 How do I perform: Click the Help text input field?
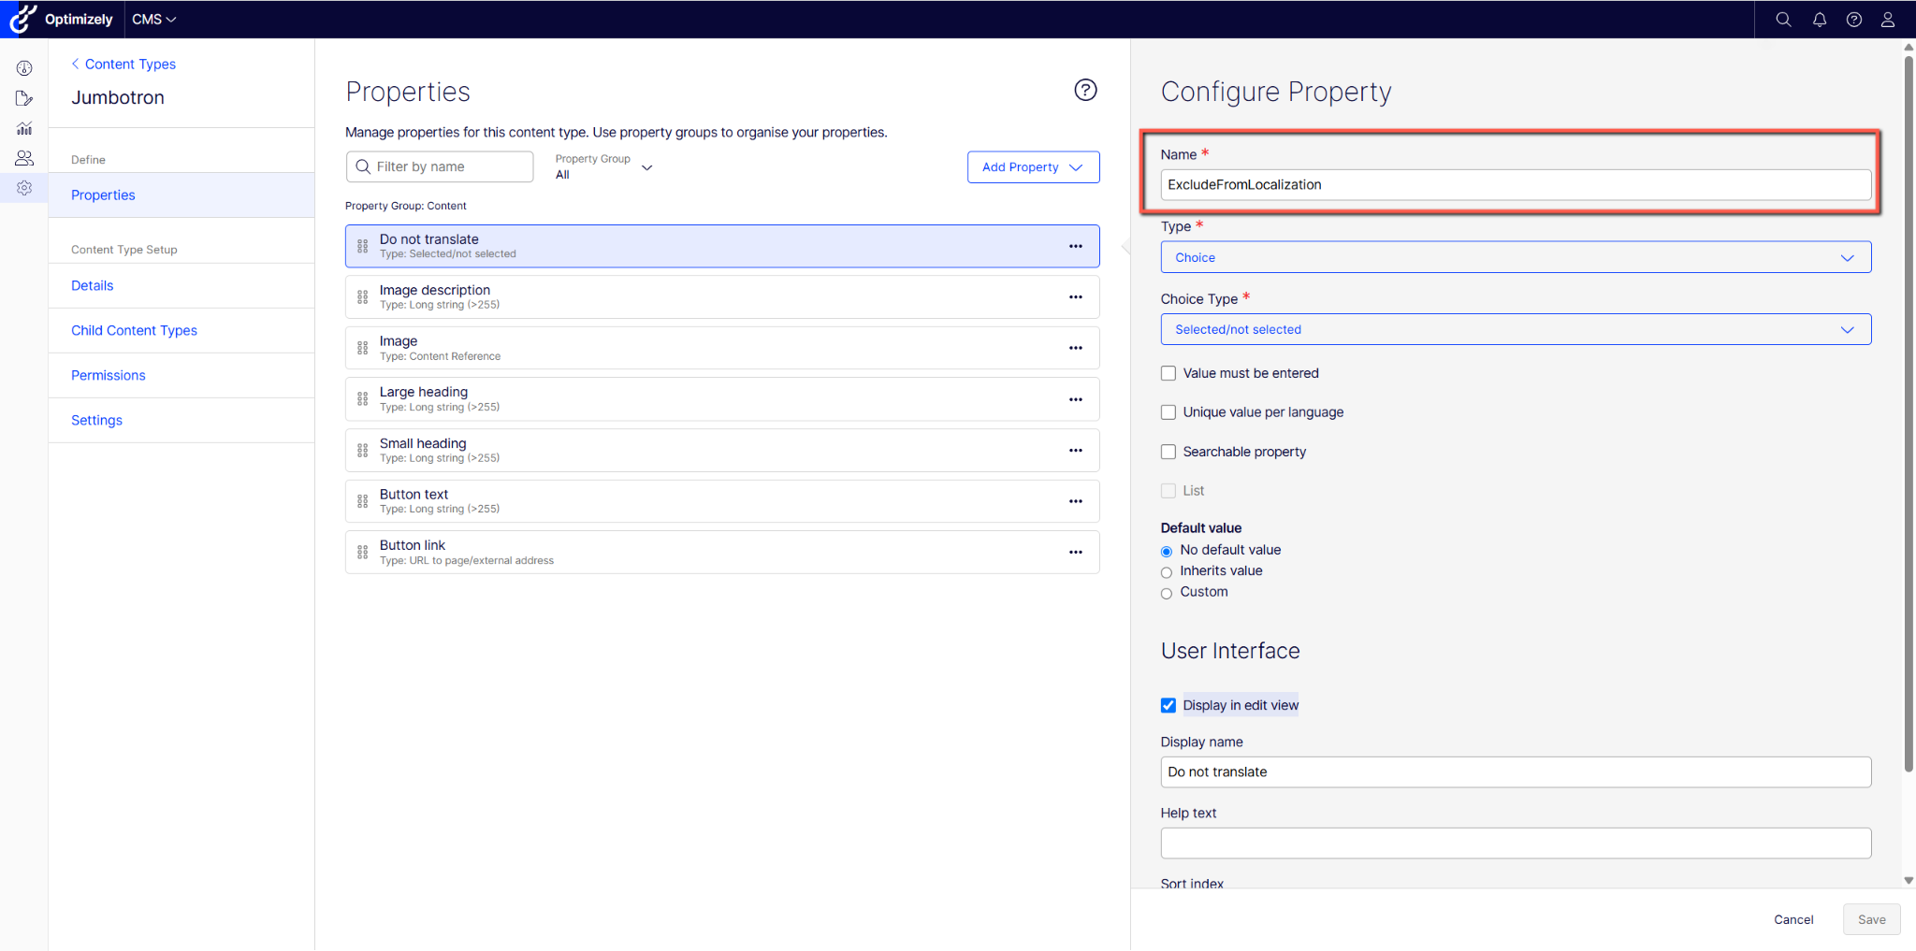[1516, 843]
